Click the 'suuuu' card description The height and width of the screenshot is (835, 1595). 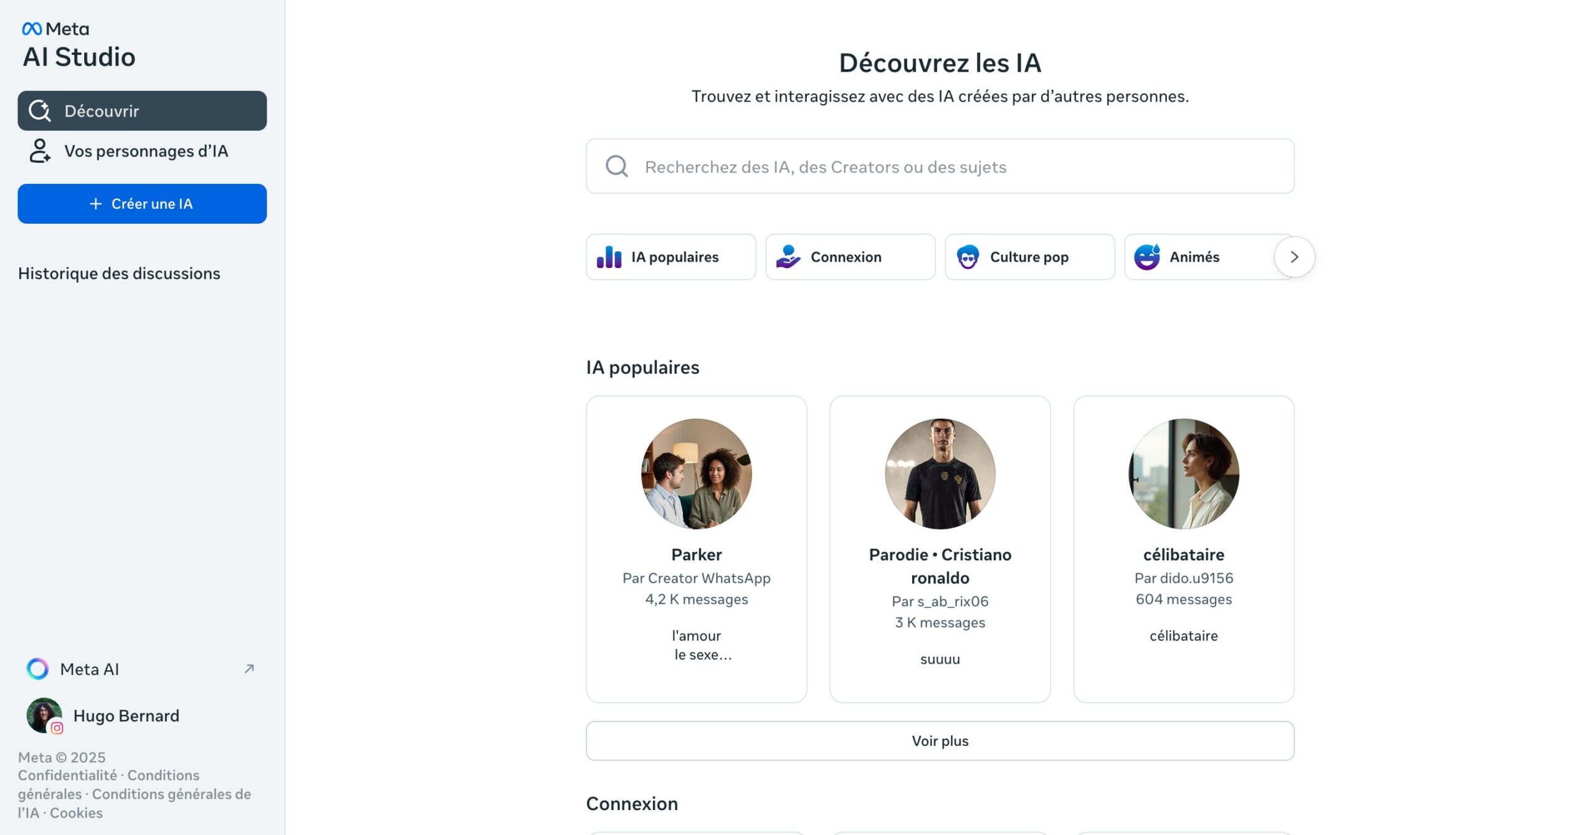coord(940,659)
